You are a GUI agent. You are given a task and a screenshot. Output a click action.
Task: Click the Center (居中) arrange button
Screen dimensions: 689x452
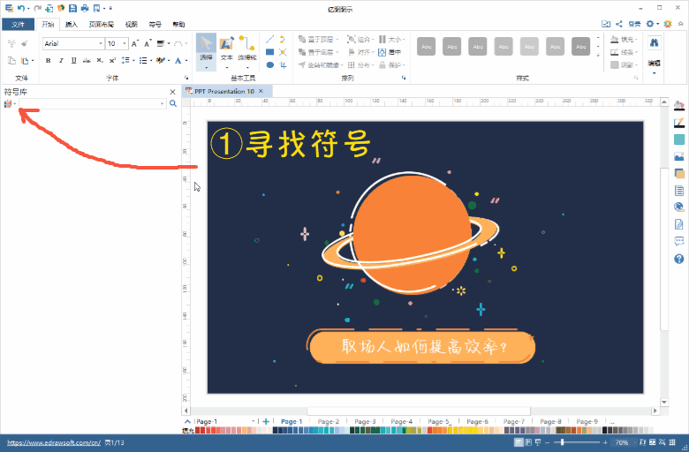390,52
